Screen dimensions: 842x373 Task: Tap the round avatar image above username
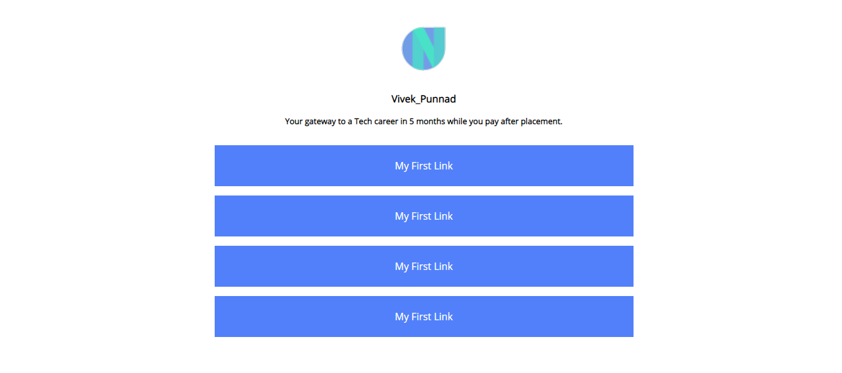coord(424,48)
